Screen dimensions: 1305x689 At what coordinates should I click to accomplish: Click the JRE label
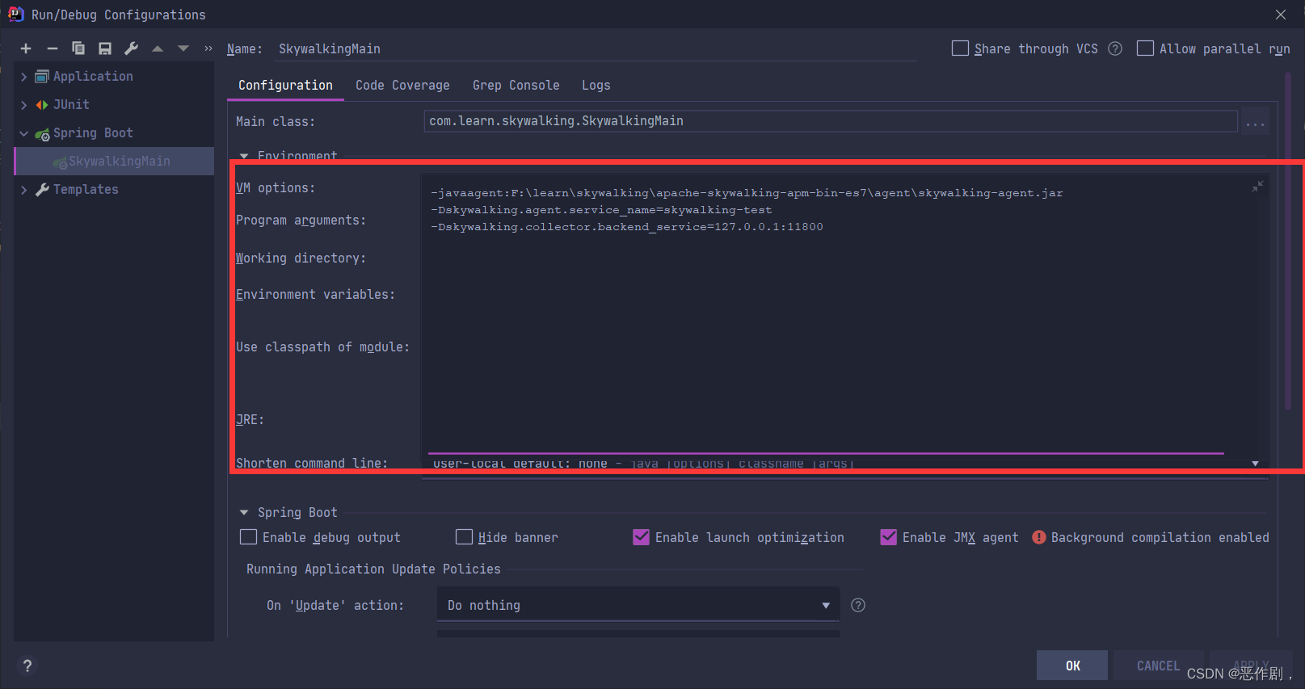coord(250,420)
